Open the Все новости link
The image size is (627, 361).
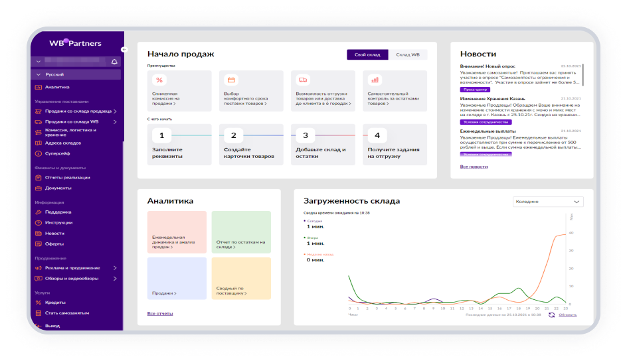tap(474, 167)
